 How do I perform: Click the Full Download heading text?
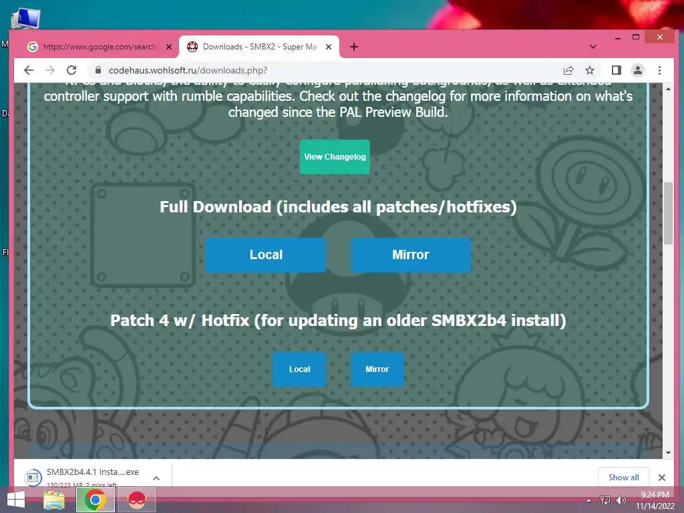[338, 207]
